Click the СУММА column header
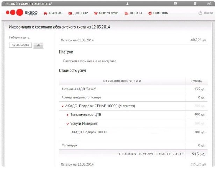The height and width of the screenshot is (169, 216). click(196, 81)
